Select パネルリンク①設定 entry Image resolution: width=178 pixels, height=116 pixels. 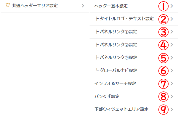(134, 32)
